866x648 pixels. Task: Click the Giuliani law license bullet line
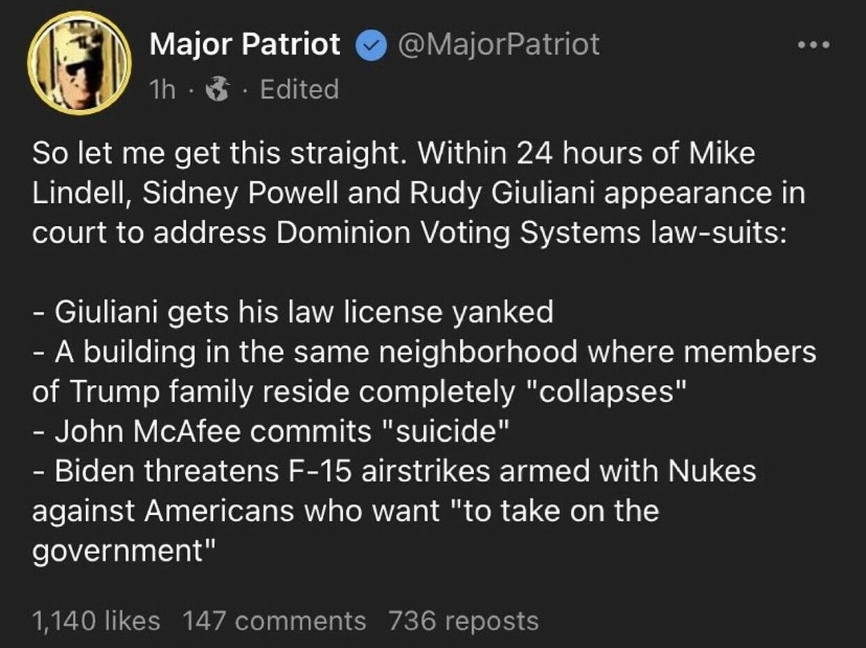click(293, 312)
